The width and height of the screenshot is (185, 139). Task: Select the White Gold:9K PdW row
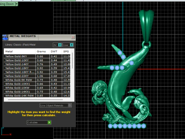[x=37, y=80]
